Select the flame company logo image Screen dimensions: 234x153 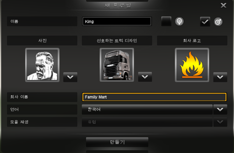192,65
